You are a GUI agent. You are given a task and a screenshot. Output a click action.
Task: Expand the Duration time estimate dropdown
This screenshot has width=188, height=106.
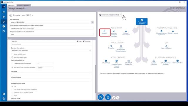[x=51, y=51]
